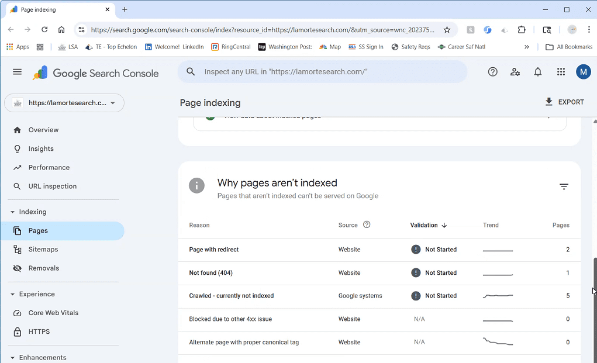597x363 pixels.
Task: View site information icon in address bar
Action: pyautogui.click(x=81, y=30)
